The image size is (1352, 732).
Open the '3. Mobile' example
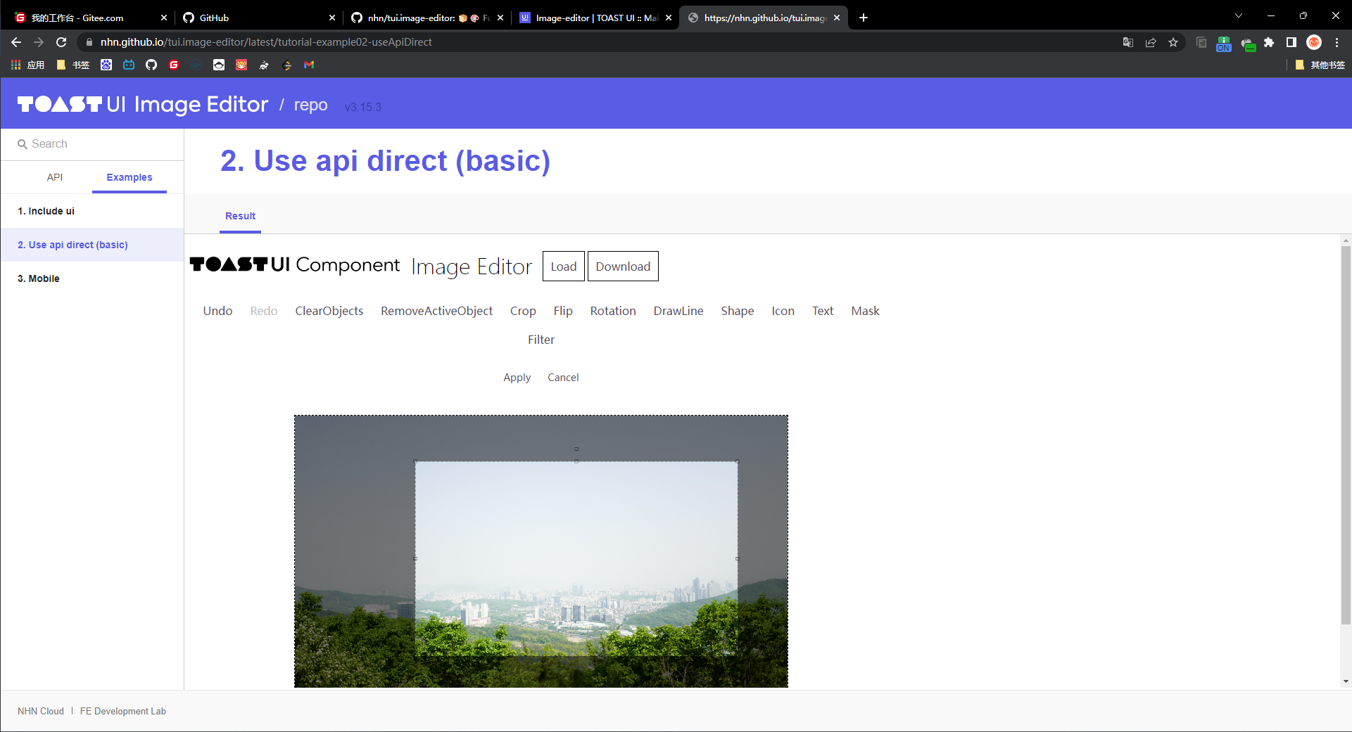coord(39,278)
